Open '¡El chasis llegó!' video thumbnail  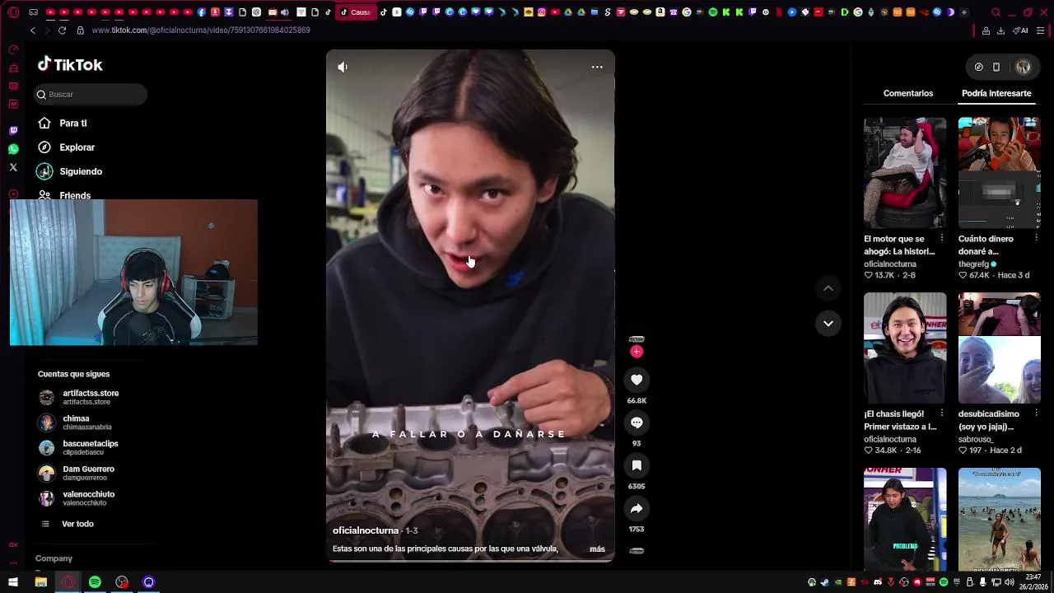point(905,348)
